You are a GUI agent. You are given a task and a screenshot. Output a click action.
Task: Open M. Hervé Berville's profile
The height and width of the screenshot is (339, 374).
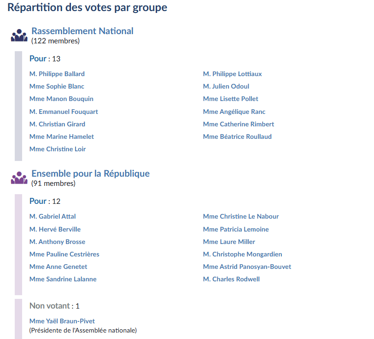(55, 229)
